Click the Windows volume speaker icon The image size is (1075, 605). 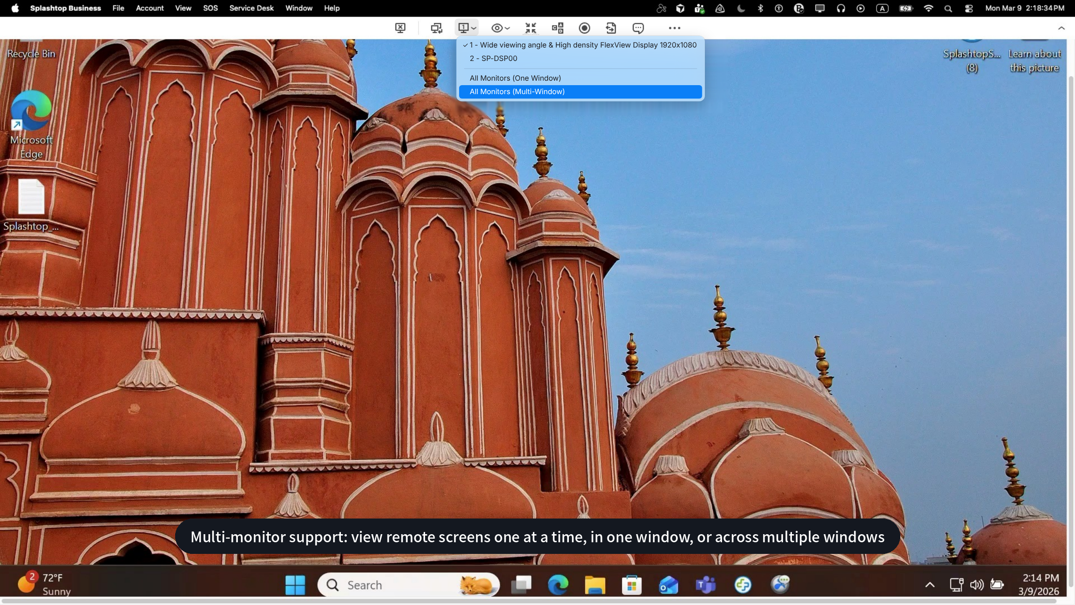pyautogui.click(x=976, y=585)
